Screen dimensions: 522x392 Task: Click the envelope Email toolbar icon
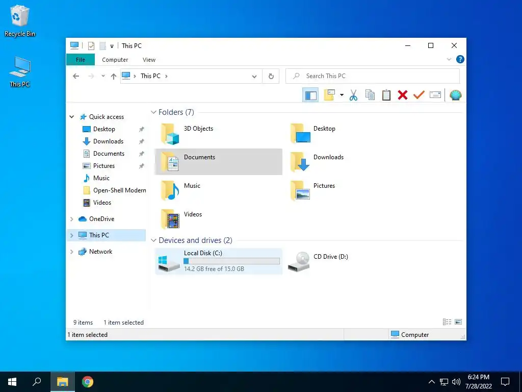click(435, 95)
